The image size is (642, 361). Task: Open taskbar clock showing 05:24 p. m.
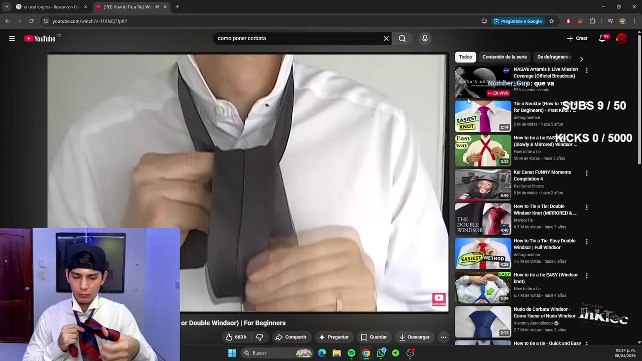(x=625, y=353)
